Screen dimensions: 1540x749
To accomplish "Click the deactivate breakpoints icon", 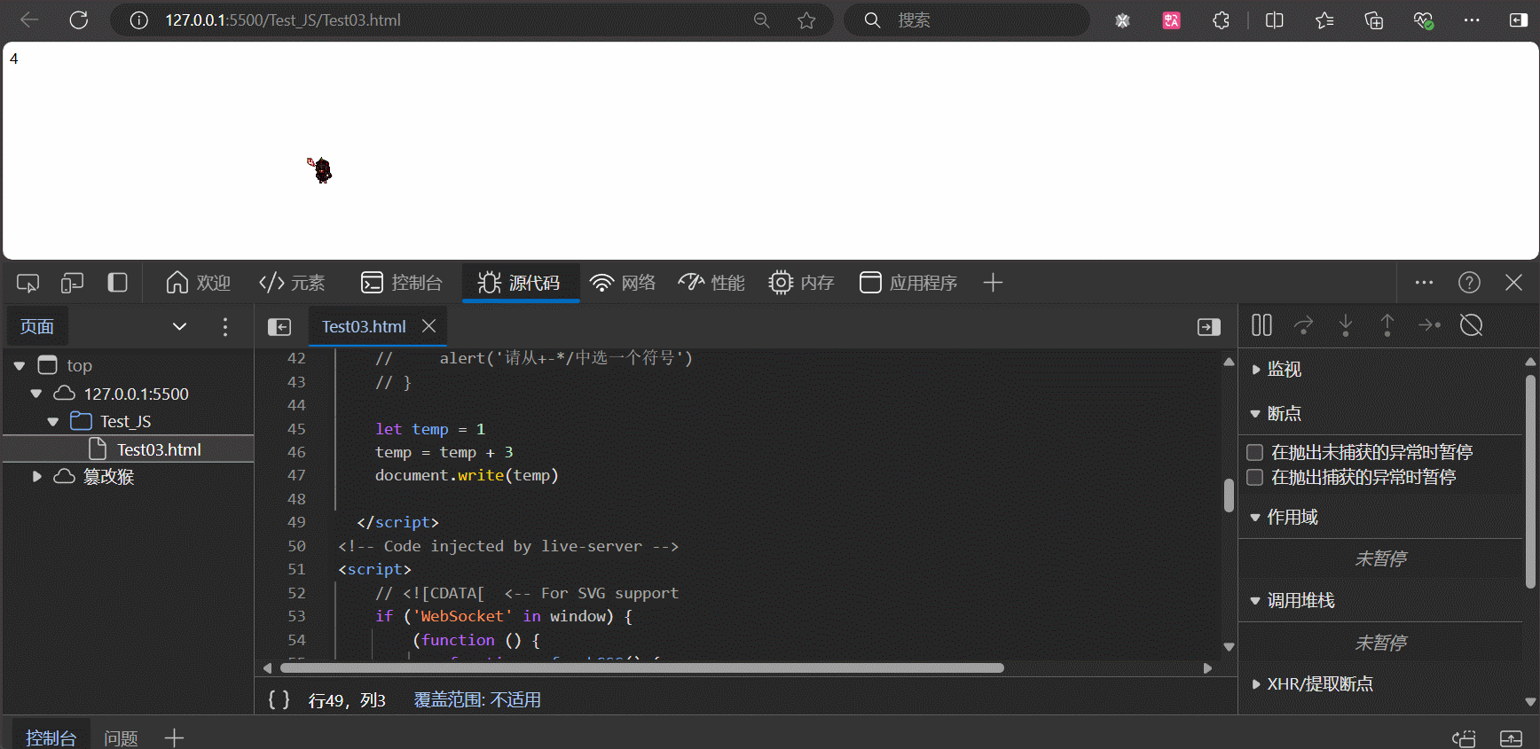I will tap(1471, 325).
